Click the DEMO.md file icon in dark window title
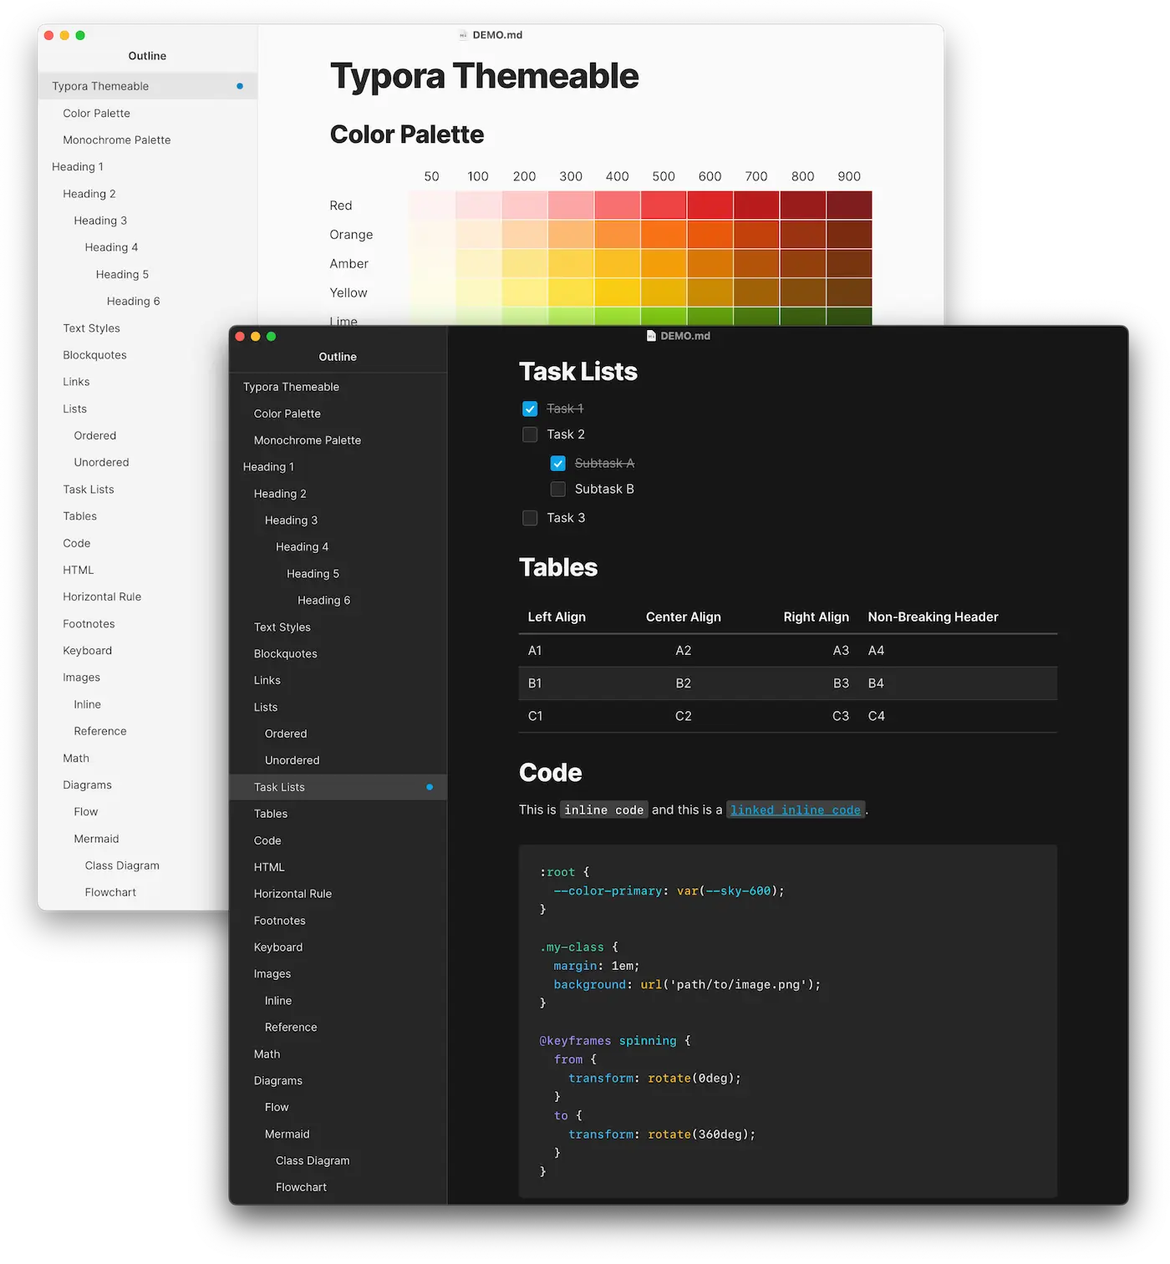This screenshot has height=1264, width=1170. pyautogui.click(x=651, y=336)
